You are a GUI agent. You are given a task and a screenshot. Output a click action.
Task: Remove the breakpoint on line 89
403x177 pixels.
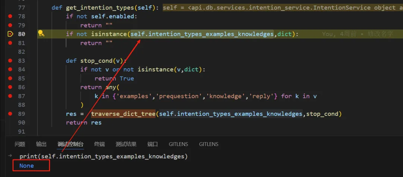coord(10,114)
